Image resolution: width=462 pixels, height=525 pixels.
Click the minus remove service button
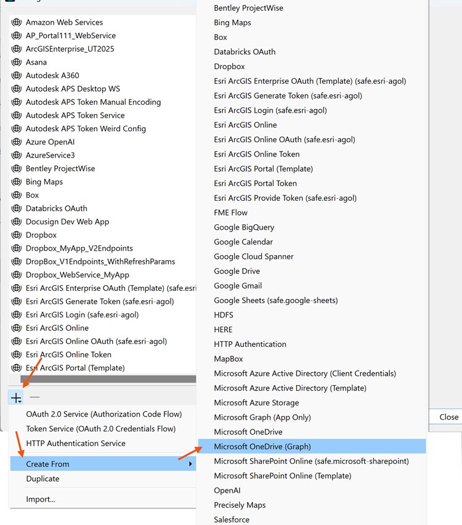(34, 397)
